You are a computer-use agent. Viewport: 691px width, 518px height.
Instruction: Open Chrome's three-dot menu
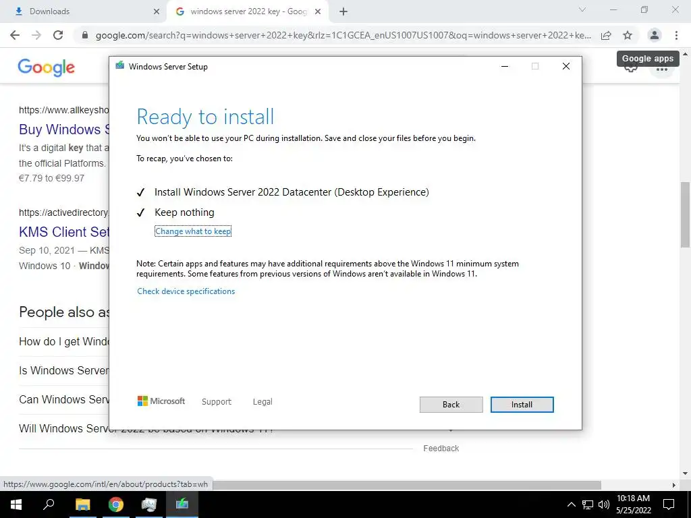676,35
